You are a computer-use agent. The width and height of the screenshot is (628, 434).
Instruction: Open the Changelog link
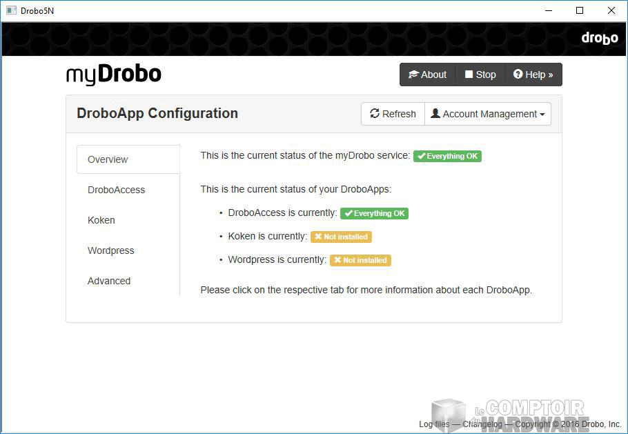click(484, 424)
